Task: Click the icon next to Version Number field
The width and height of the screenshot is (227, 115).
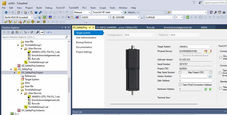Action: pos(210,76)
